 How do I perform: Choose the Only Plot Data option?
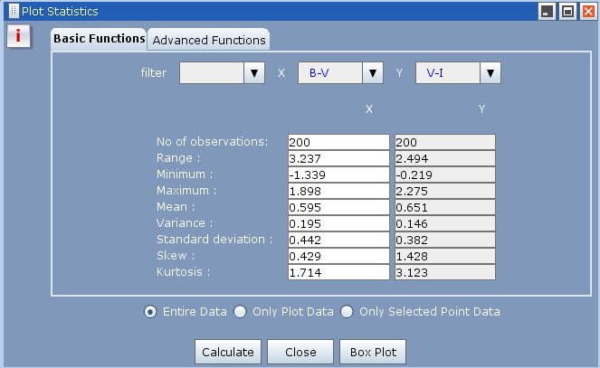click(x=240, y=312)
